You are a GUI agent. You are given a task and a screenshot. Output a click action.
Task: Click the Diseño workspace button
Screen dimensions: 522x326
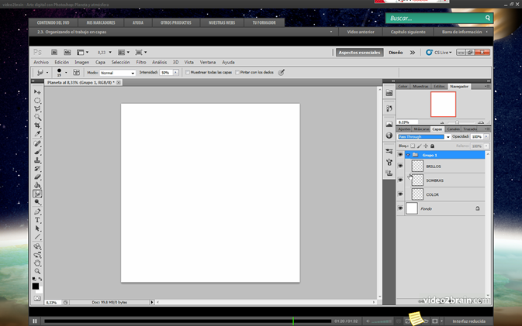[396, 53]
